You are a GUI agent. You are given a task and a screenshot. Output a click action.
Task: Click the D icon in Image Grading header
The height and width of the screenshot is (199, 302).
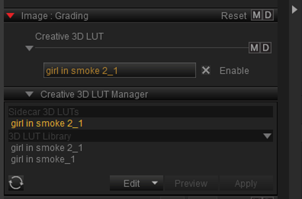click(268, 15)
